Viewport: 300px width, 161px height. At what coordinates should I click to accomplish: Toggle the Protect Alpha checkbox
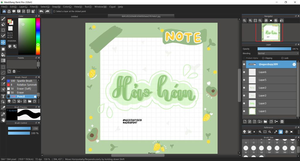pos(244,58)
